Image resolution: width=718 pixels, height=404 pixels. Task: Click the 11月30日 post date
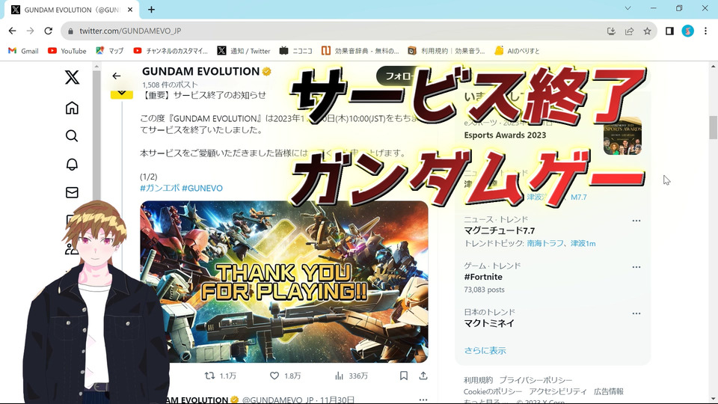click(337, 400)
